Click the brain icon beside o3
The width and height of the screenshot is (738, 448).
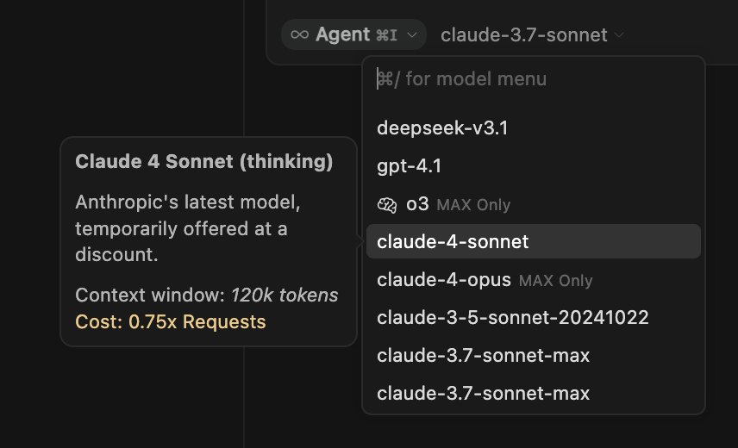[387, 204]
